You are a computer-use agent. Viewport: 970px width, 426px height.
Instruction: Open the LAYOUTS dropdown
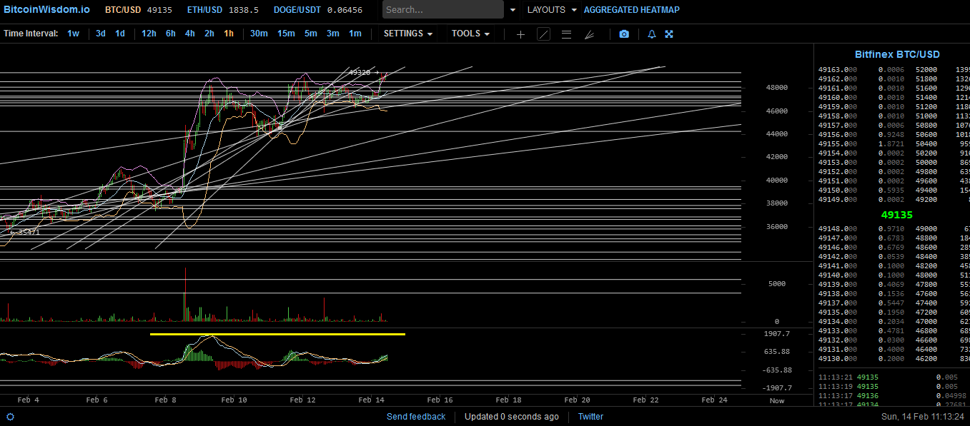coord(552,10)
